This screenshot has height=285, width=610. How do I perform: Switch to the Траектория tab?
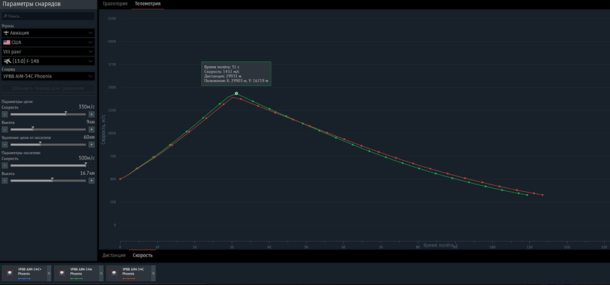(115, 4)
